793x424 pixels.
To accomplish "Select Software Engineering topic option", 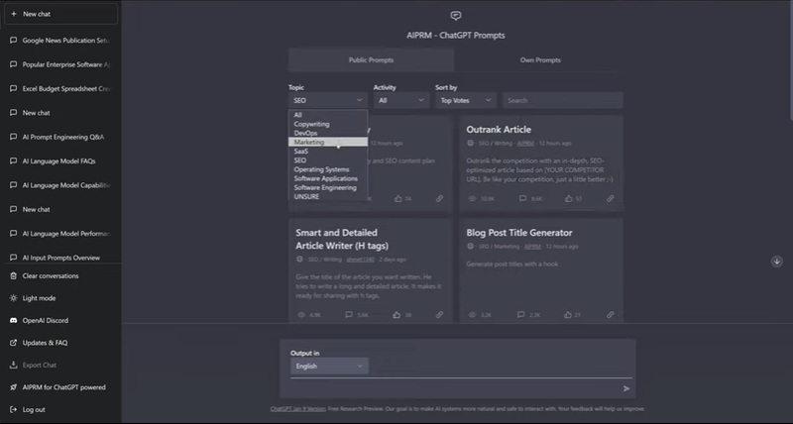I will [328, 187].
